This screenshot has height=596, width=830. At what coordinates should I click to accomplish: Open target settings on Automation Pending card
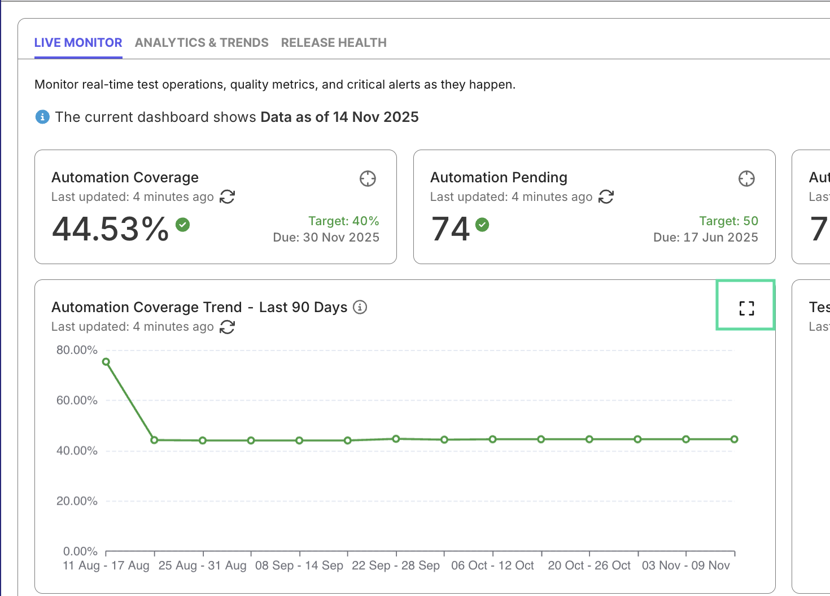(x=746, y=178)
